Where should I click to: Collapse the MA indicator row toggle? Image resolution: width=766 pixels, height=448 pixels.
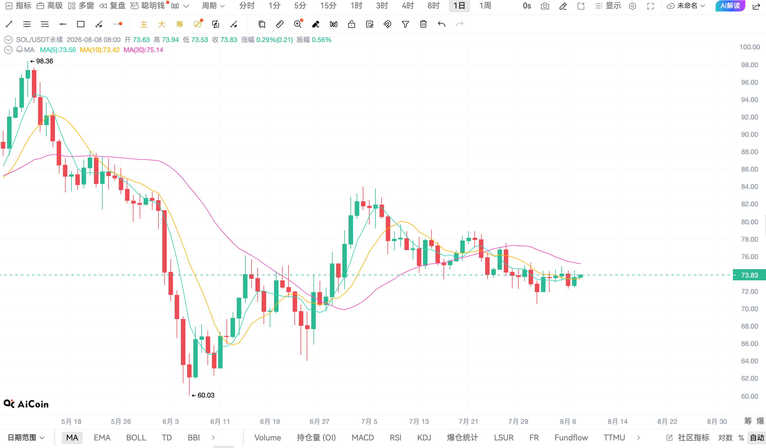click(x=8, y=50)
